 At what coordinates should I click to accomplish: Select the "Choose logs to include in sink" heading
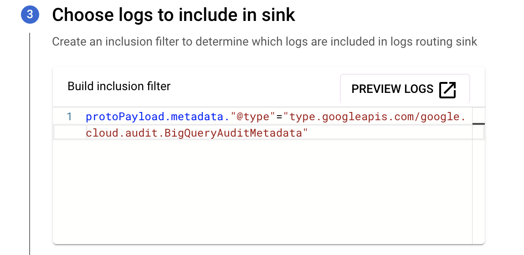[174, 15]
